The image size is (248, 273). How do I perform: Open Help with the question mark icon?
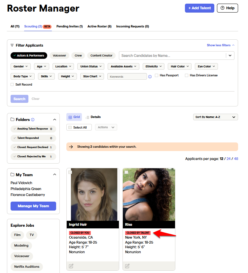pos(223,8)
